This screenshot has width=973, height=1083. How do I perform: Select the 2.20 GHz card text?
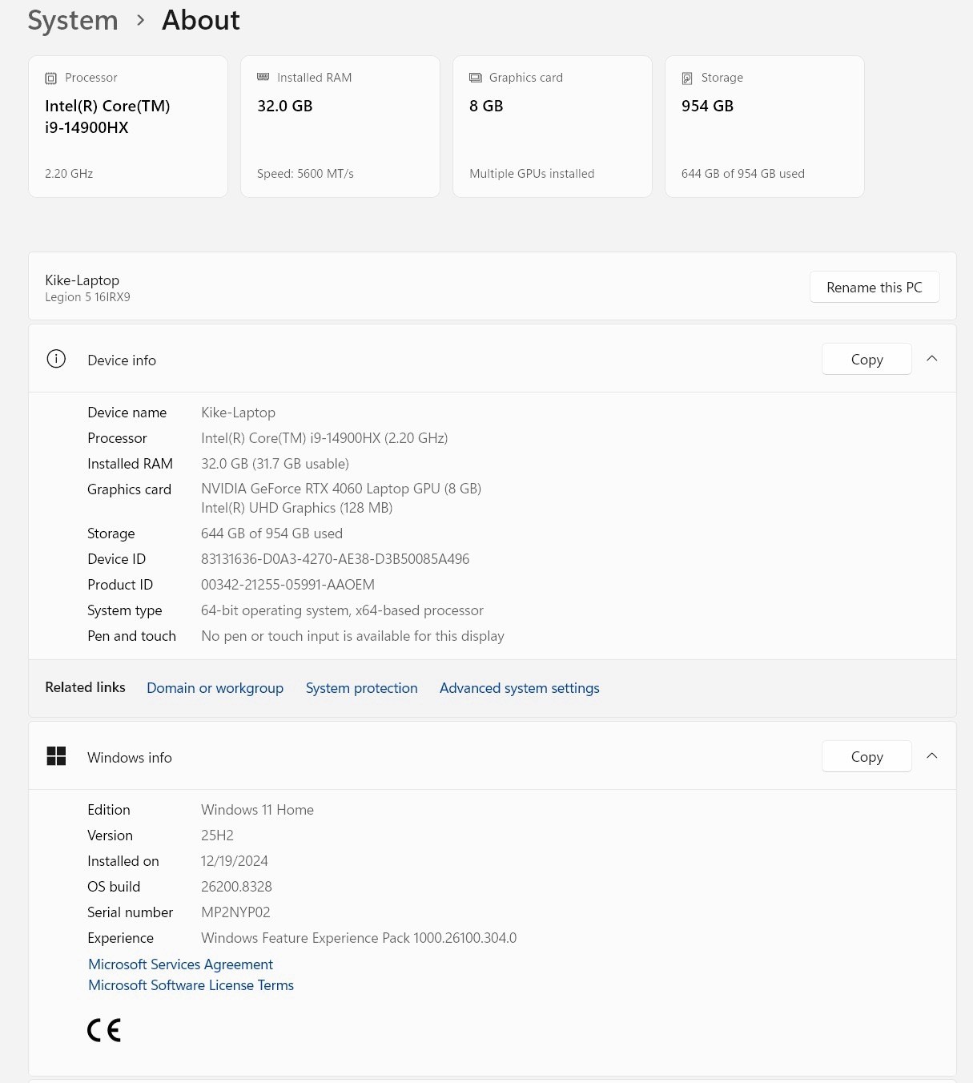(x=69, y=174)
